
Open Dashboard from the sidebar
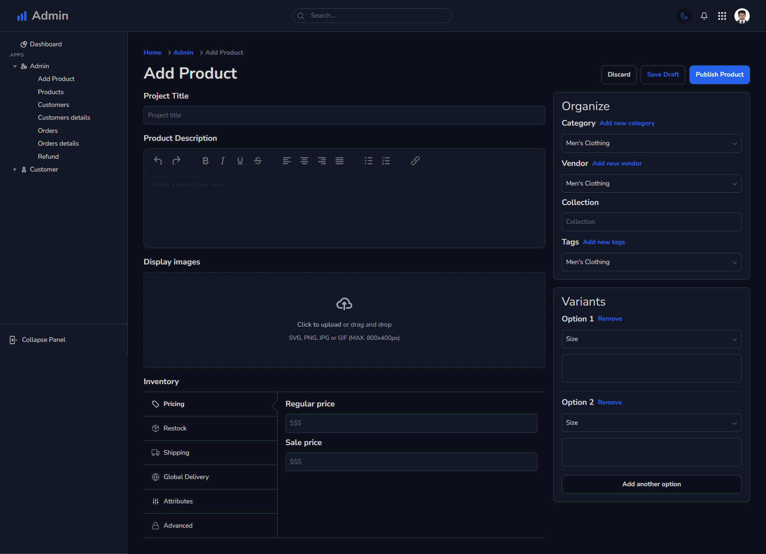41,44
